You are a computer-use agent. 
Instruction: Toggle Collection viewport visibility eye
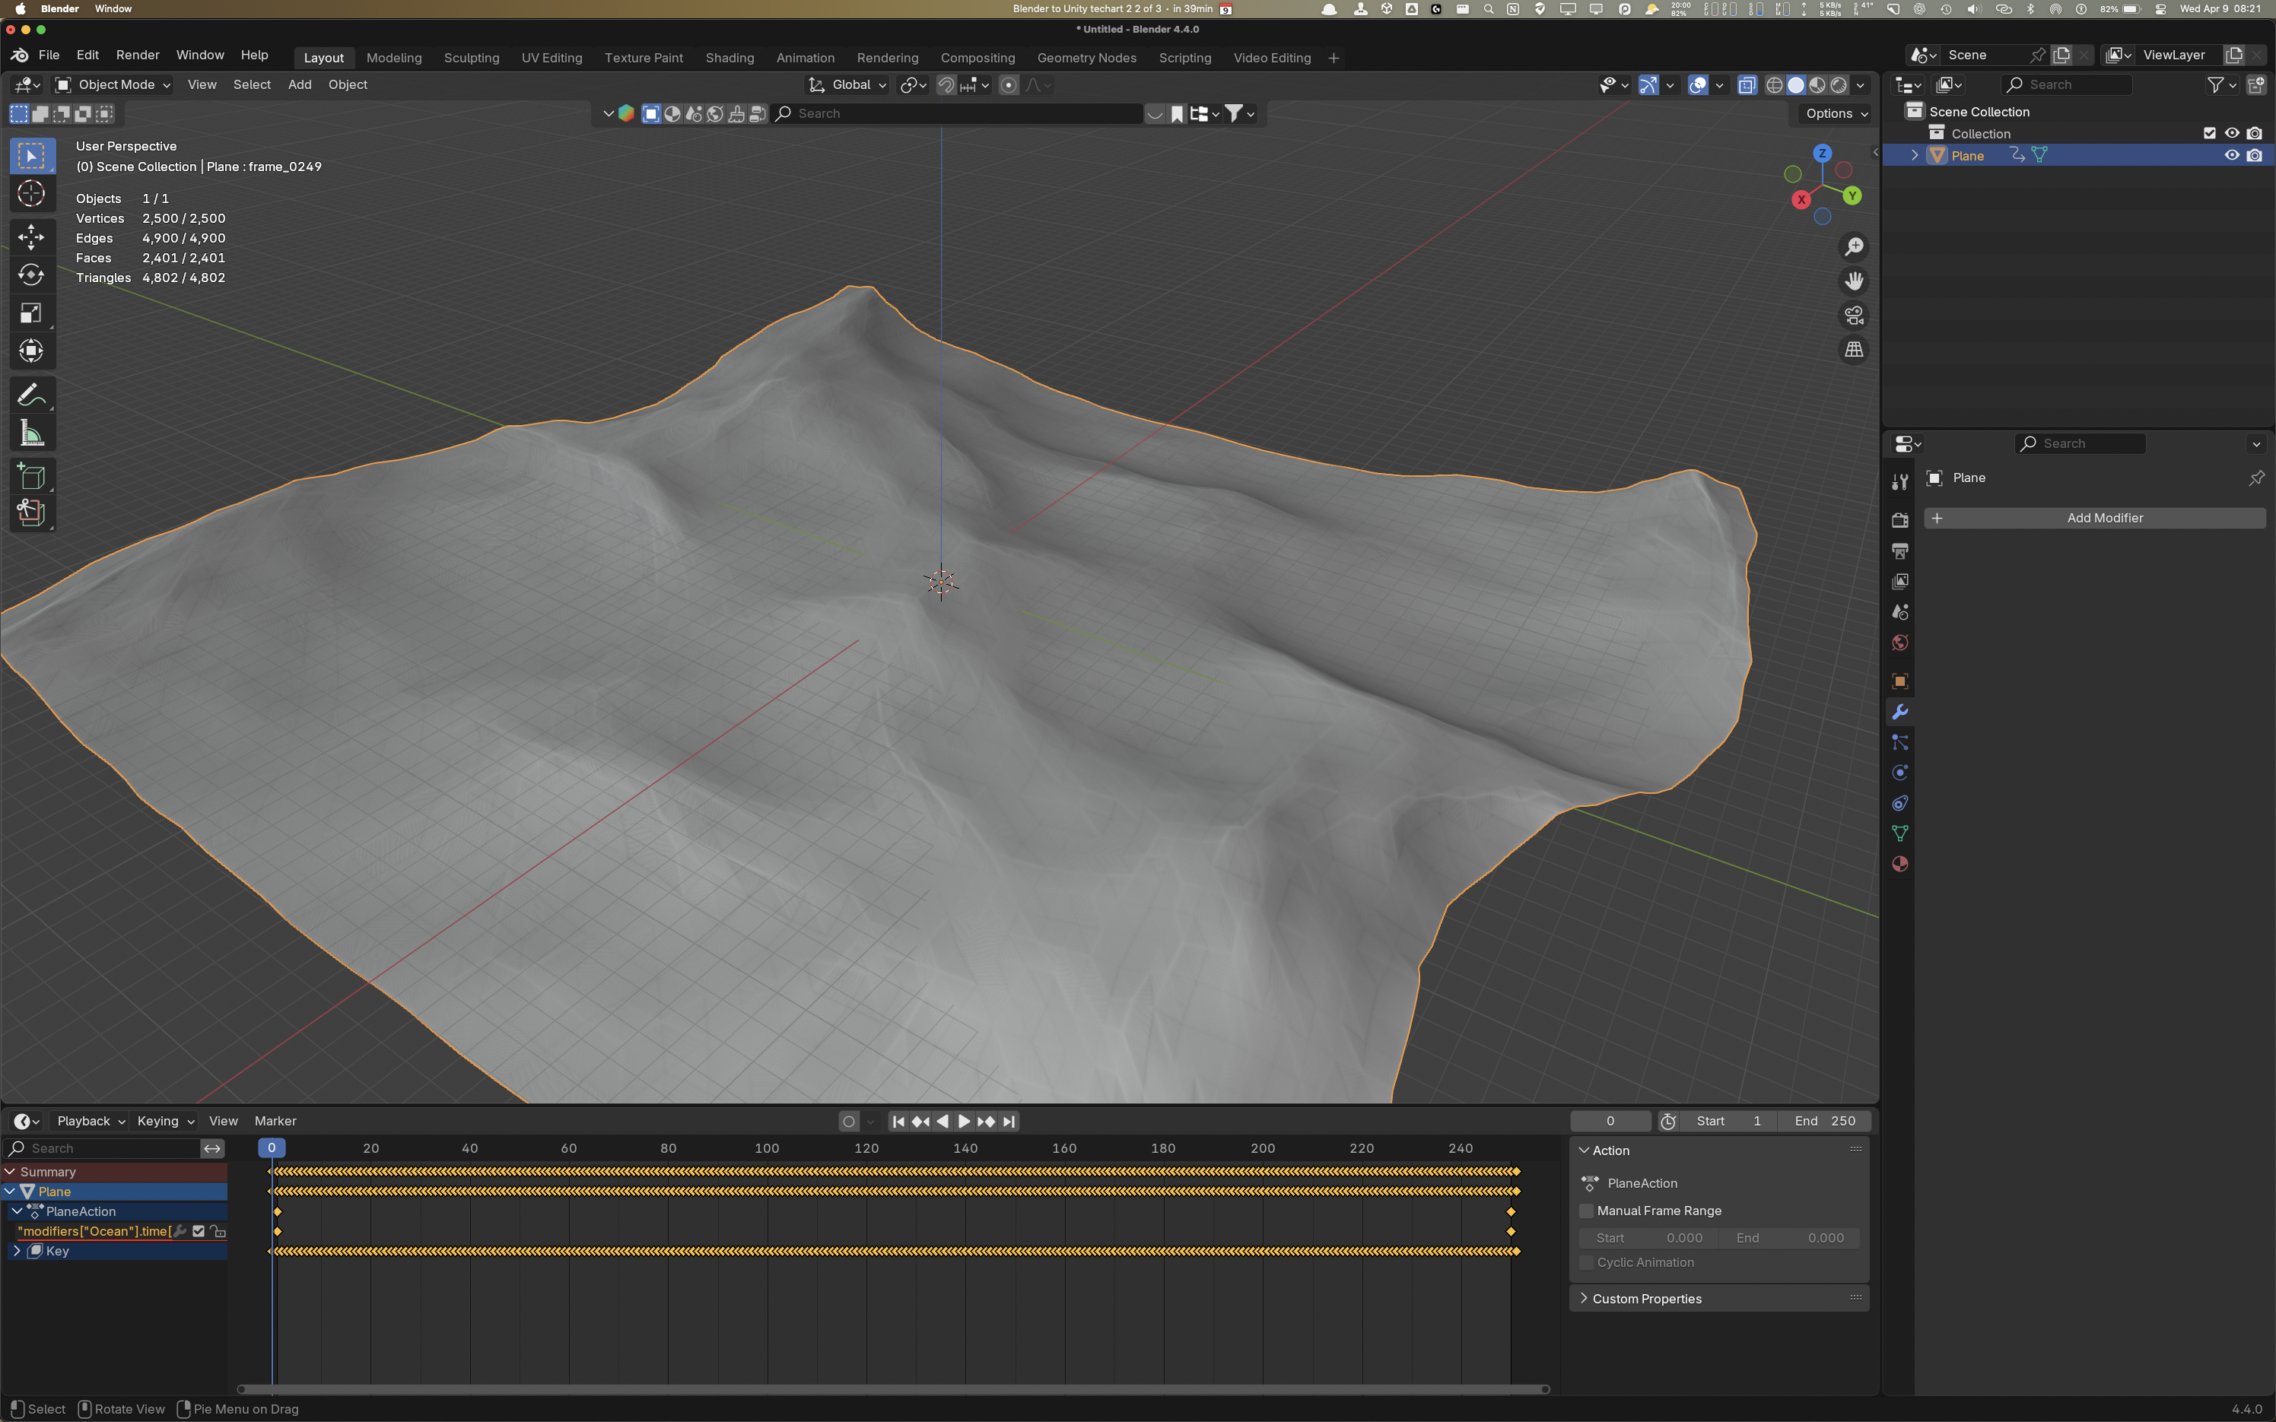click(2232, 134)
